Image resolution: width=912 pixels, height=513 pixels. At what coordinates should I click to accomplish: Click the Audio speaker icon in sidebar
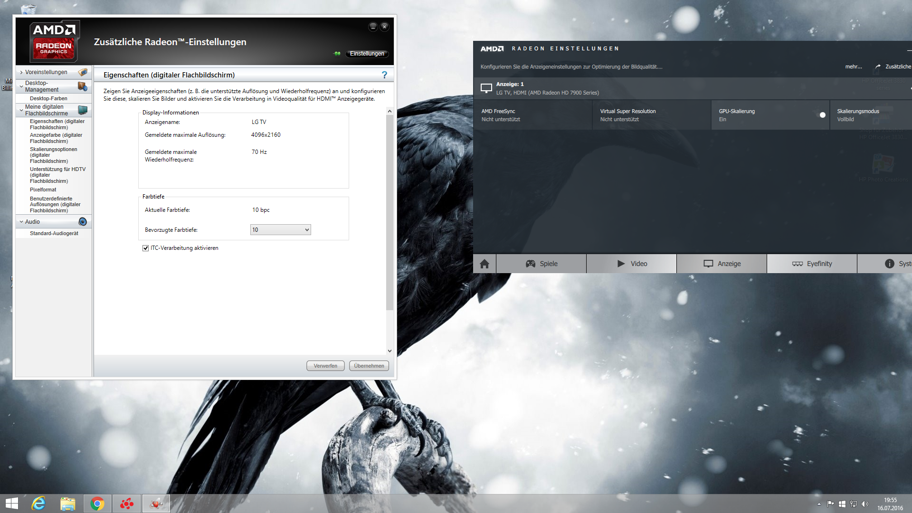pyautogui.click(x=83, y=222)
